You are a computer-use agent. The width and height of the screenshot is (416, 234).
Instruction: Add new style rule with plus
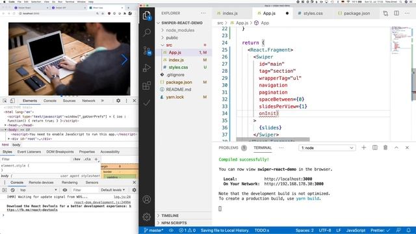coord(96,159)
